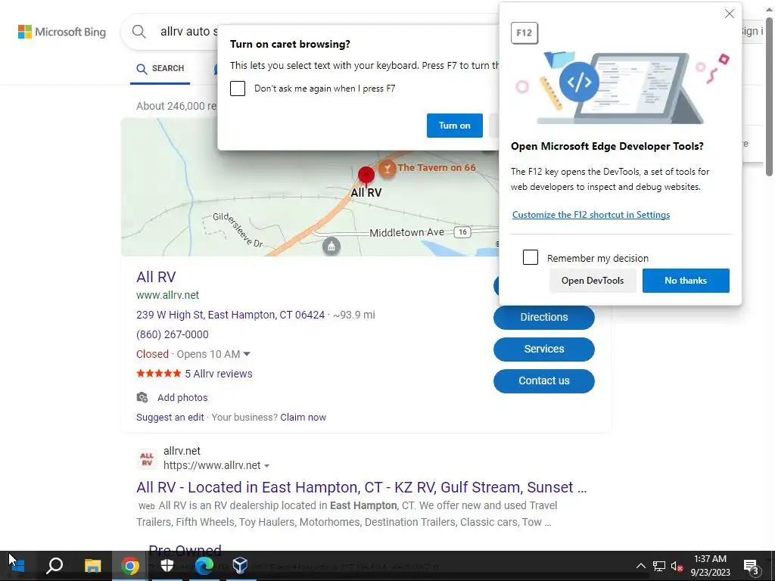Click the https://www.allrv.net result URL
This screenshot has height=581, width=775.
[212, 465]
